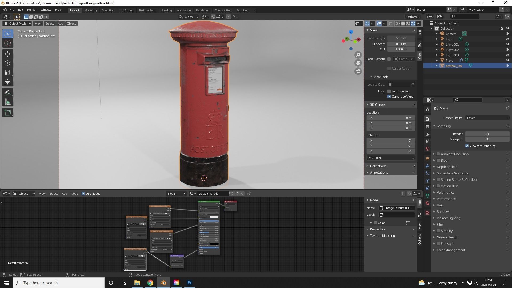Select the Cursor tool in the toolbar
The width and height of the screenshot is (512, 288).
(x=7, y=43)
